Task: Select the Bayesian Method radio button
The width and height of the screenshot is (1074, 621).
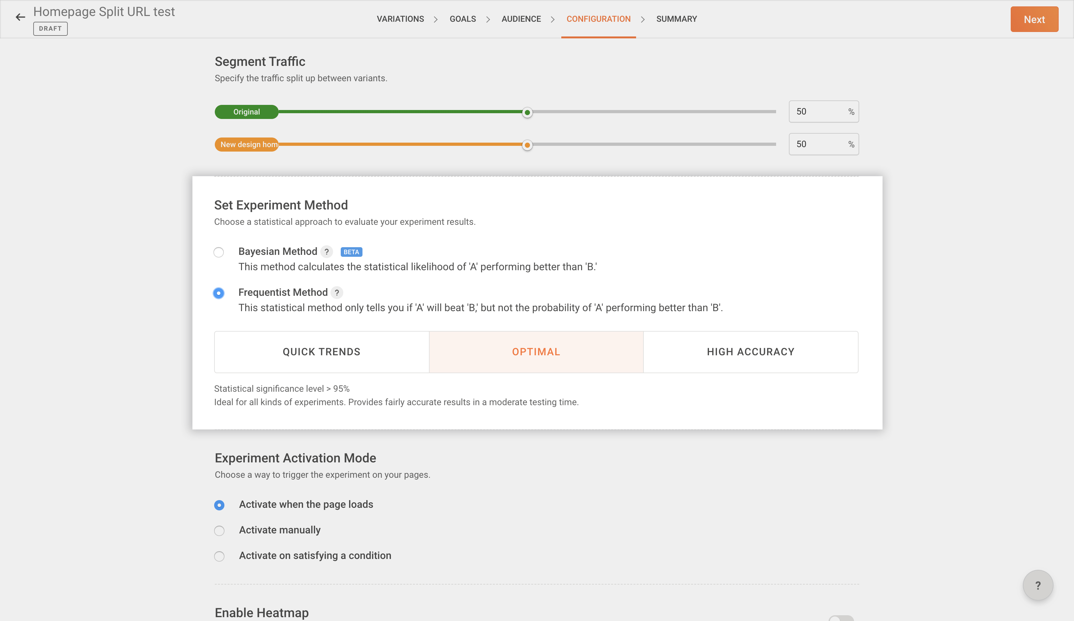Action: pyautogui.click(x=219, y=252)
